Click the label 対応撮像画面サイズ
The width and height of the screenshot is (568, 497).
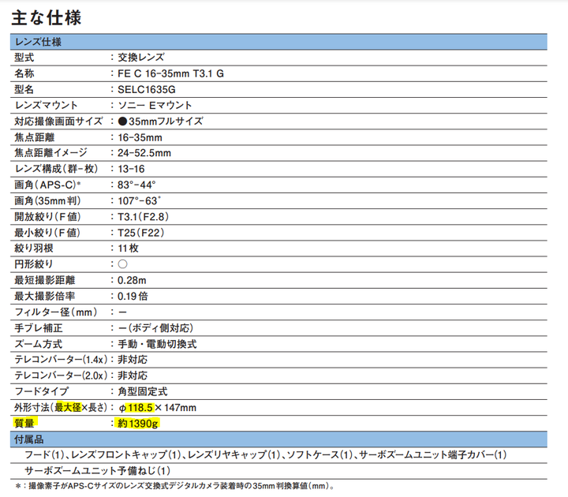click(x=58, y=121)
